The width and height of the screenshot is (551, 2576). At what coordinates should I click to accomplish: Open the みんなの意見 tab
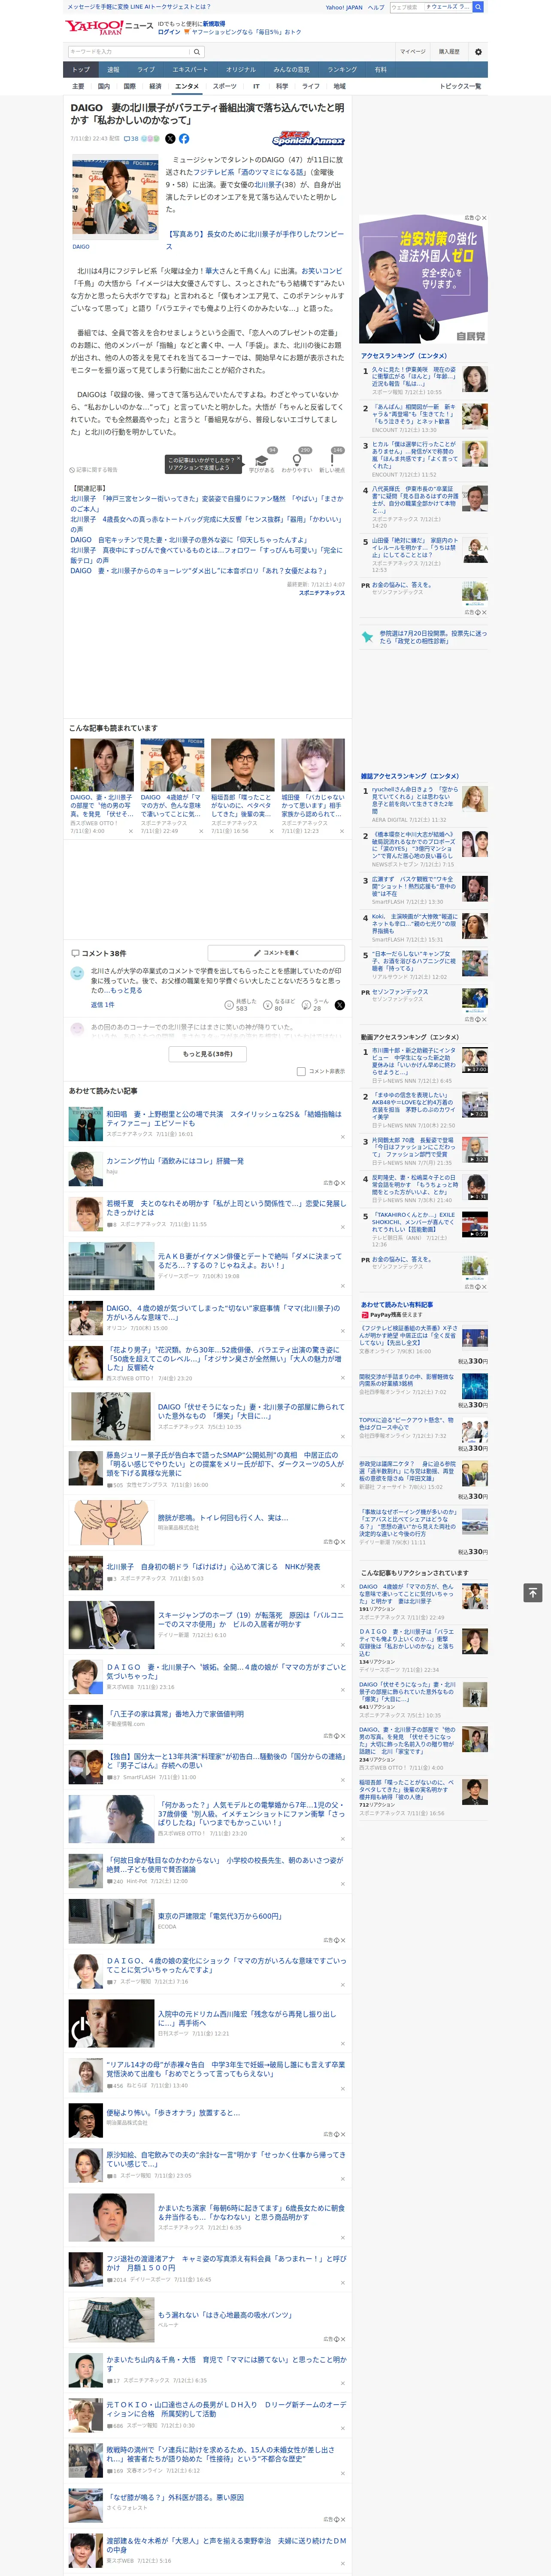tap(291, 69)
